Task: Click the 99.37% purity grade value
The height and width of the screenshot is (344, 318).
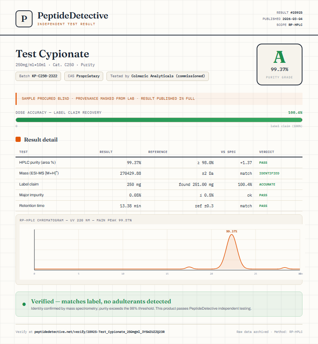Action: click(x=279, y=69)
